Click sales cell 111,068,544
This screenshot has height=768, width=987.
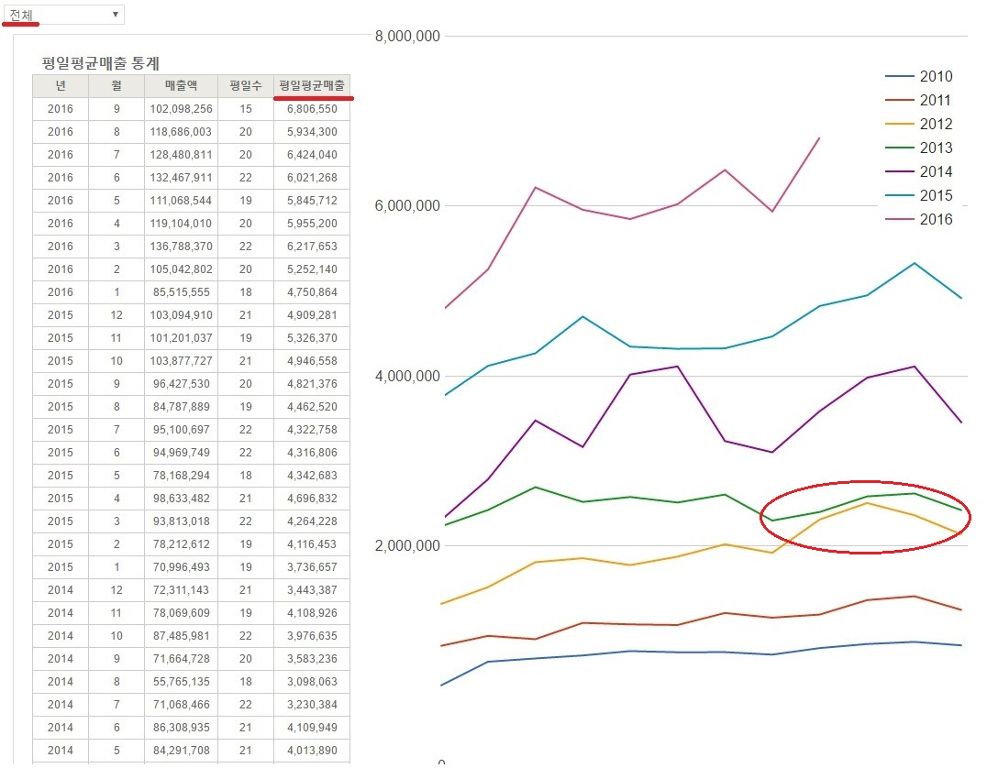click(182, 201)
